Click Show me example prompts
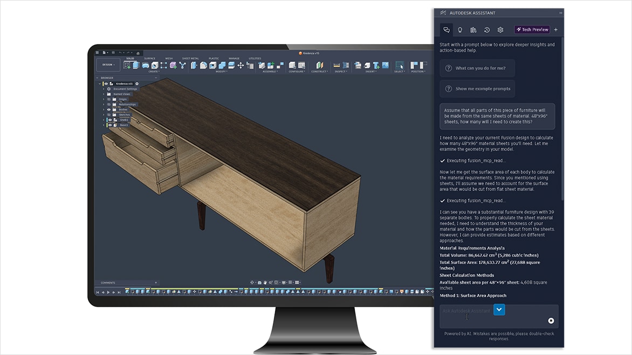 [477, 88]
